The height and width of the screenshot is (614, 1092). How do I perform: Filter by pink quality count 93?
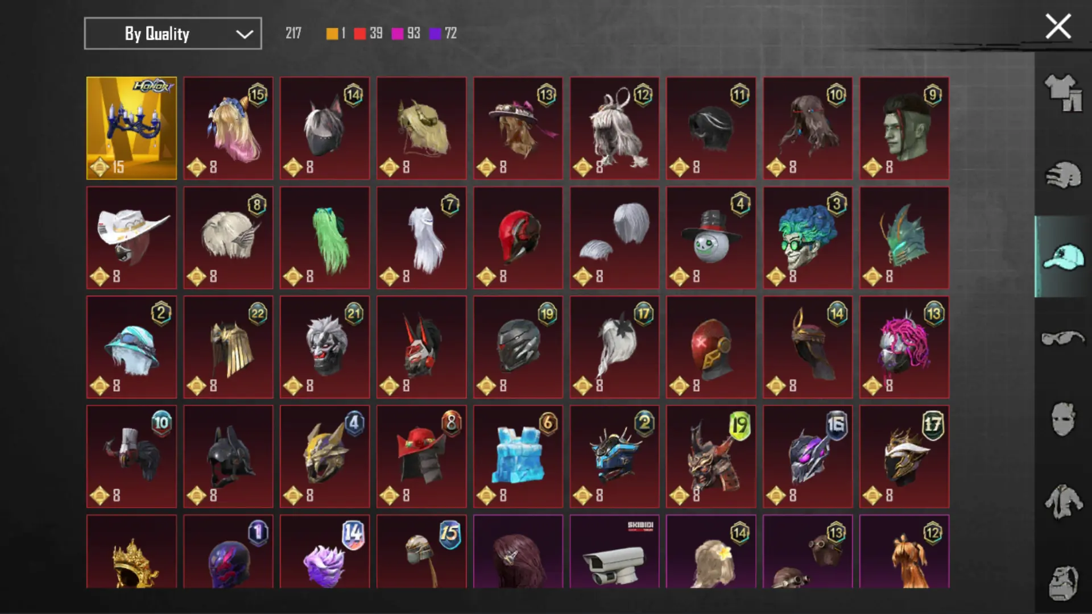(406, 34)
